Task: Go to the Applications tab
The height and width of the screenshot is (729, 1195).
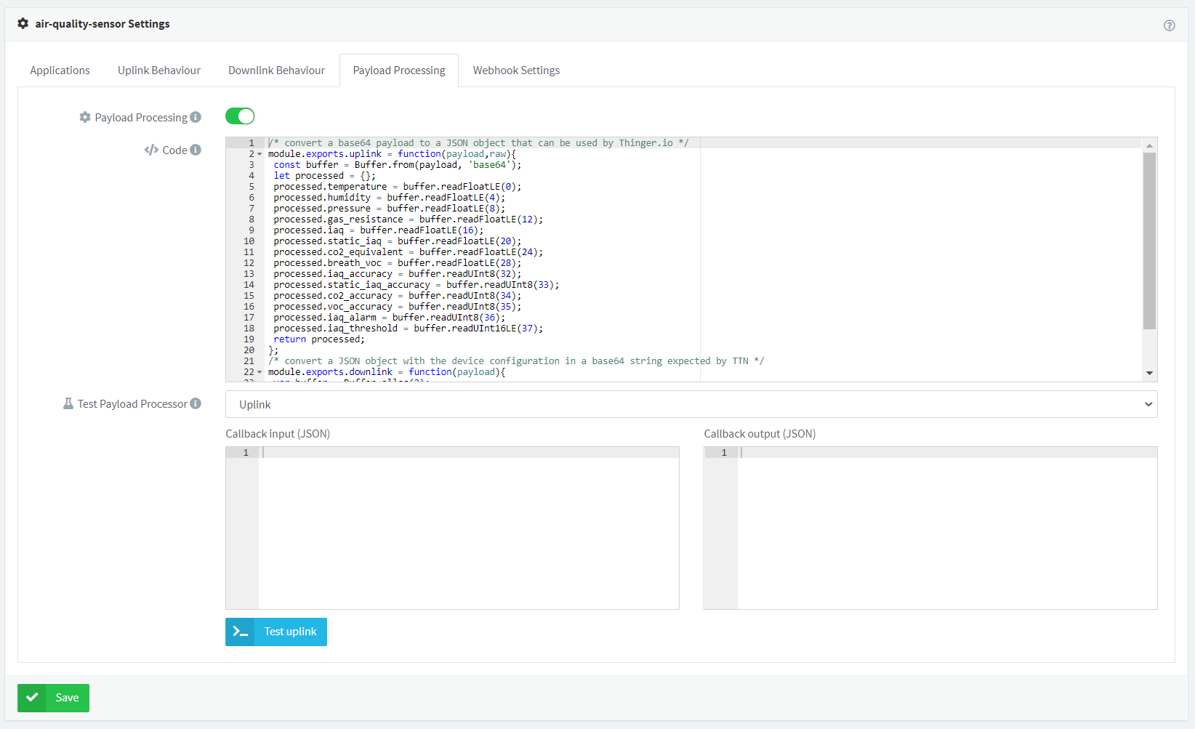Action: pos(60,70)
